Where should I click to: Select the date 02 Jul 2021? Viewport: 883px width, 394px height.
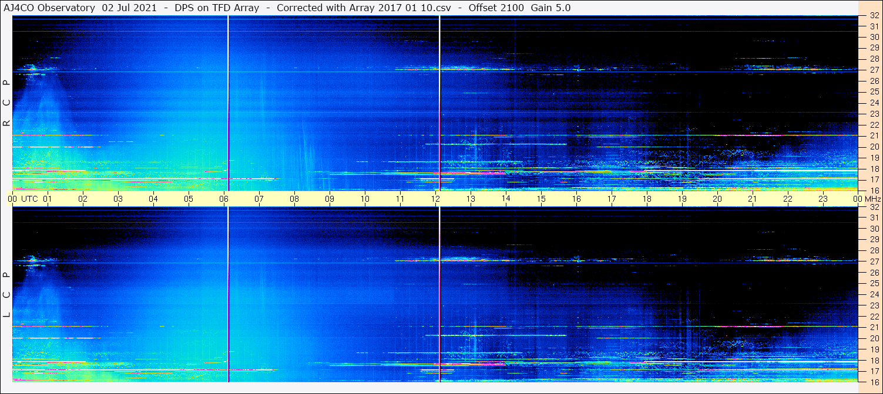pyautogui.click(x=129, y=8)
